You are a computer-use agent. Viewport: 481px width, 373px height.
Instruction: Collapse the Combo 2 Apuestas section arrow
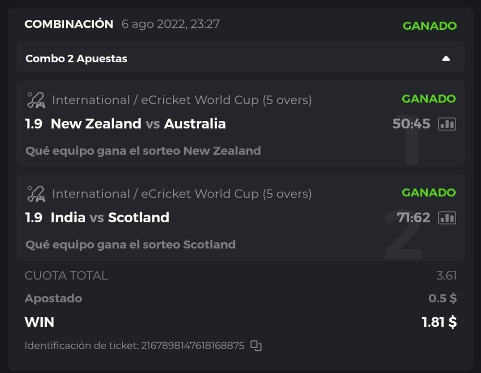(446, 59)
